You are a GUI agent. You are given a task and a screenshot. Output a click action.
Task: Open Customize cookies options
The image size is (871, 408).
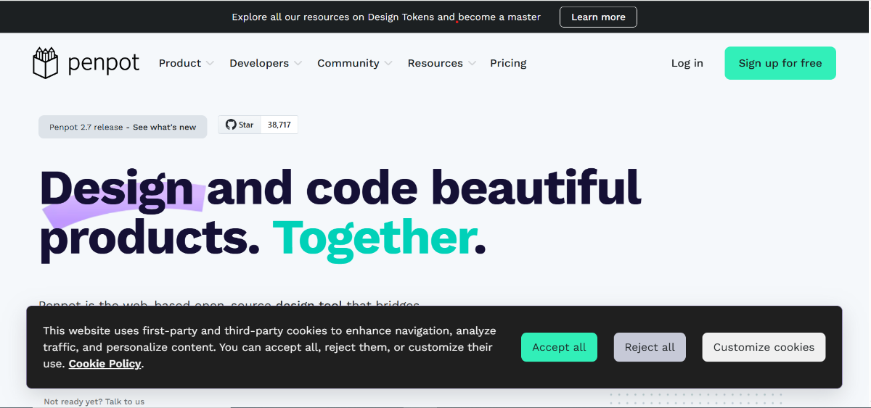tap(764, 347)
